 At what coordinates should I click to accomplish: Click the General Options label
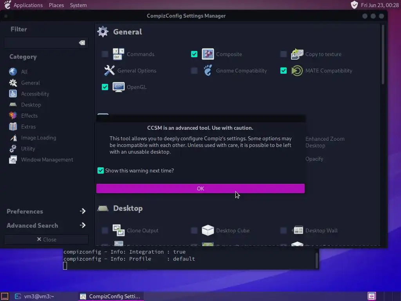[137, 71]
